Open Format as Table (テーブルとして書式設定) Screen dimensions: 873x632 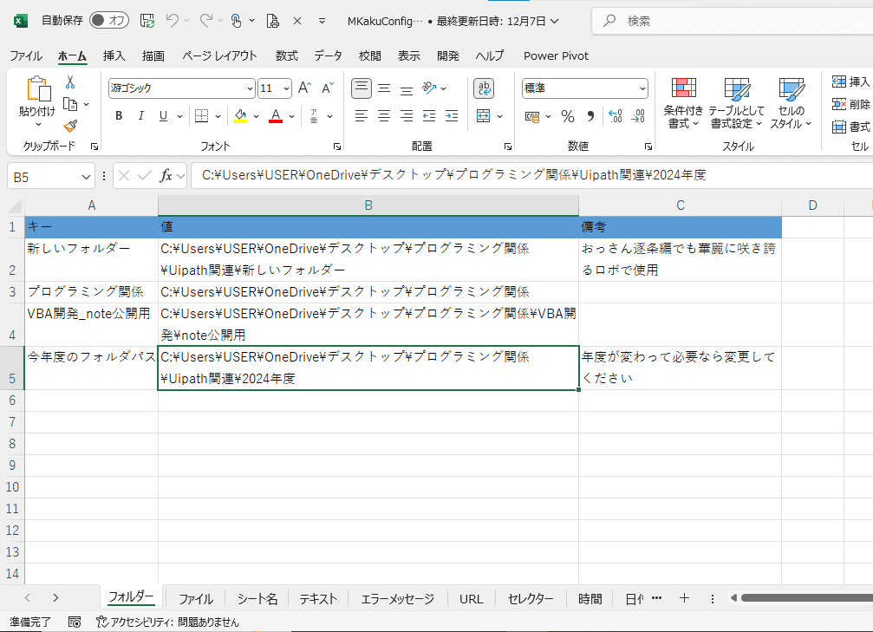coord(737,103)
